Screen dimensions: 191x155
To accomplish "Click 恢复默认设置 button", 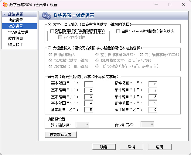I will click(61, 135).
